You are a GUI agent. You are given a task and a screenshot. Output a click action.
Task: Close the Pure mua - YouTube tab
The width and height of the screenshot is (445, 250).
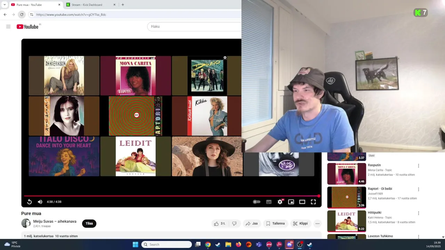pos(59,5)
